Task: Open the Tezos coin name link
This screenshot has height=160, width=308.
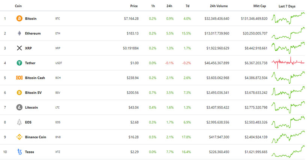Action: pos(30,152)
